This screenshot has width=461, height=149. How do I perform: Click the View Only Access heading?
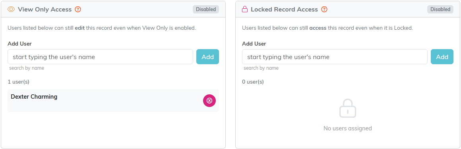(45, 10)
